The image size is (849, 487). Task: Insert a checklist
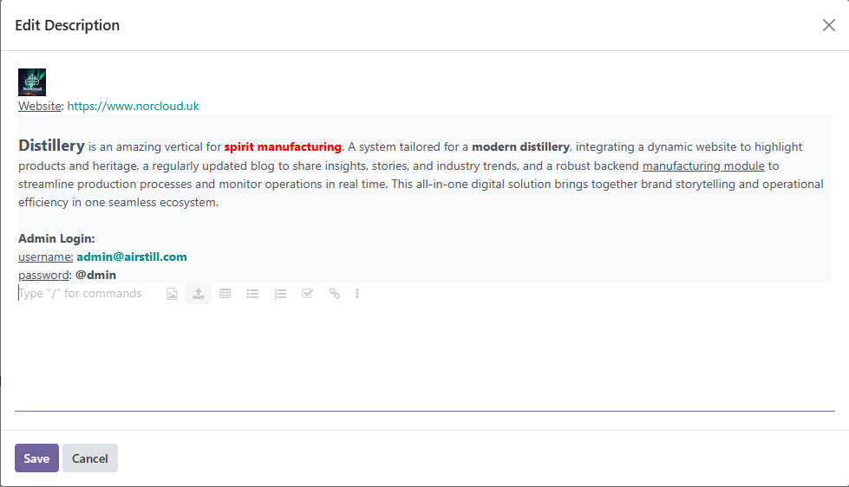(308, 294)
